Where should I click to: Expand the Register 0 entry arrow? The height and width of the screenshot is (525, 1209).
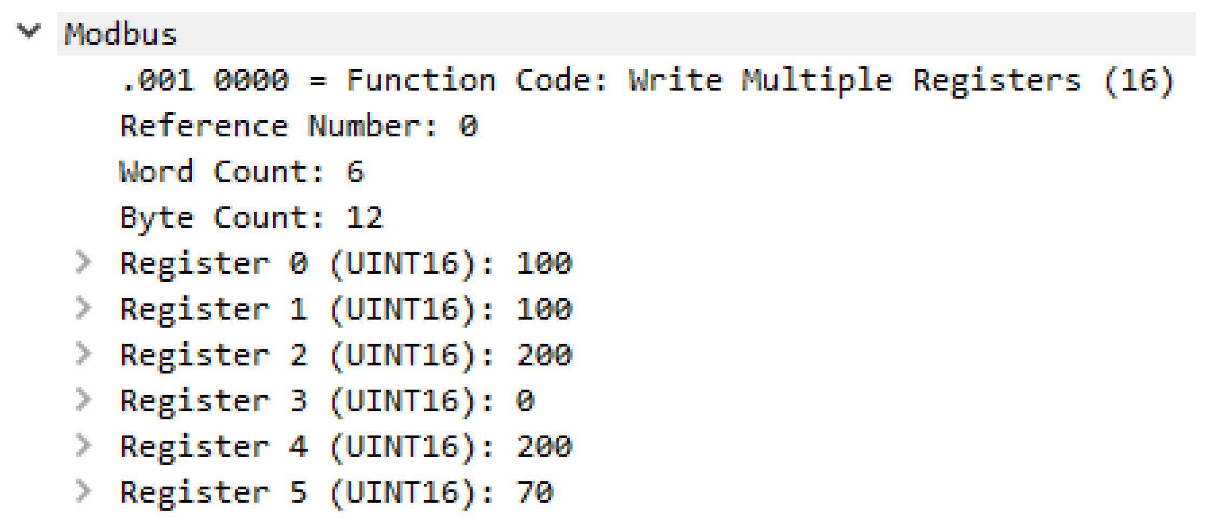coord(83,262)
